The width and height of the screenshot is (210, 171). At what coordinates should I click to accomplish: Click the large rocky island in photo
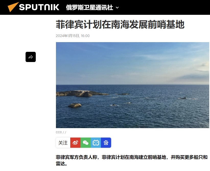click(x=82, y=93)
